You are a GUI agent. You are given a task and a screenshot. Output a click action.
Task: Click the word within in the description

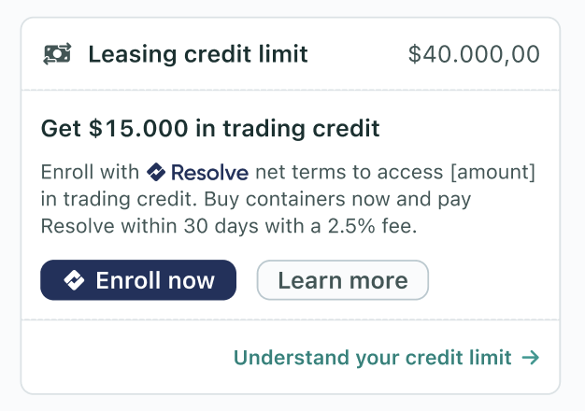point(149,226)
